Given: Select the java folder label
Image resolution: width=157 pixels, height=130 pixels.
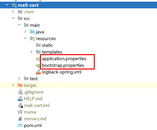Looking at the screenshot, I should (x=40, y=32).
